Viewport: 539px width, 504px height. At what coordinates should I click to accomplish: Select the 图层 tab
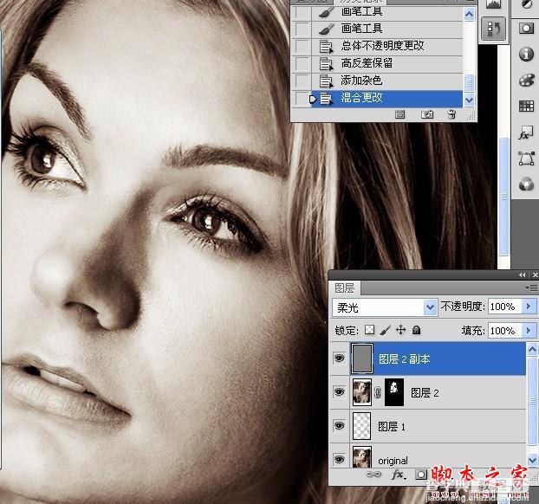point(344,288)
